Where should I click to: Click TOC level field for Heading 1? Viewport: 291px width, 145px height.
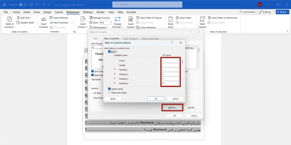[170, 70]
